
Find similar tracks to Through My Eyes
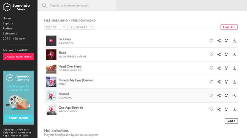(227, 82)
